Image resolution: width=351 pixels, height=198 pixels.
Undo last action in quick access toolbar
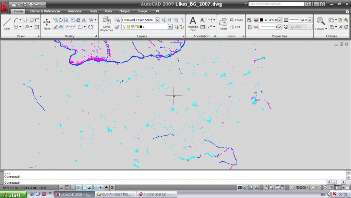pyautogui.click(x=36, y=4)
